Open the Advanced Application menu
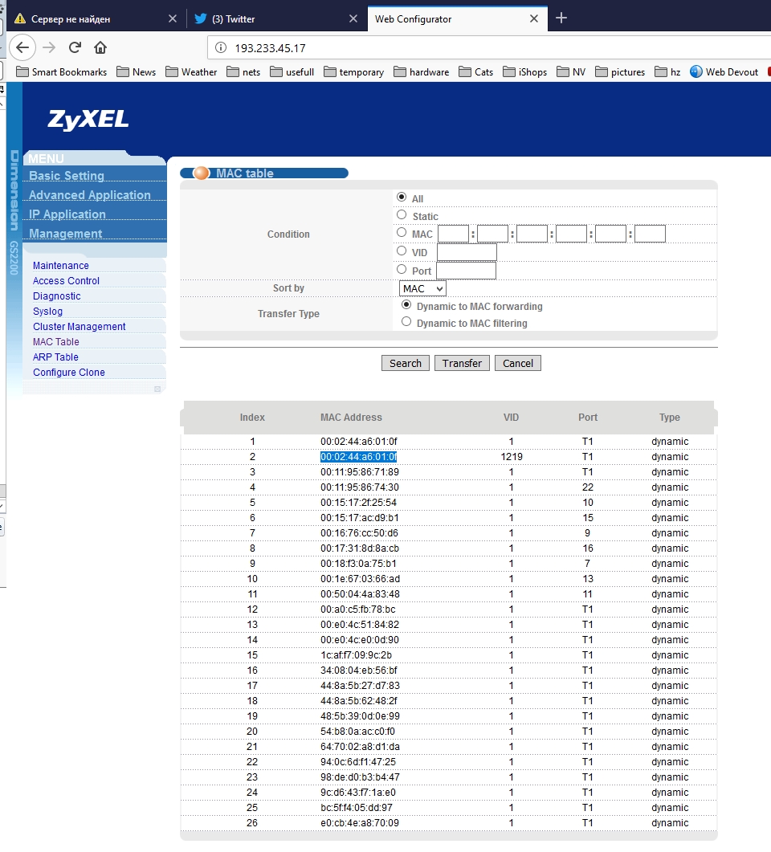 [90, 195]
